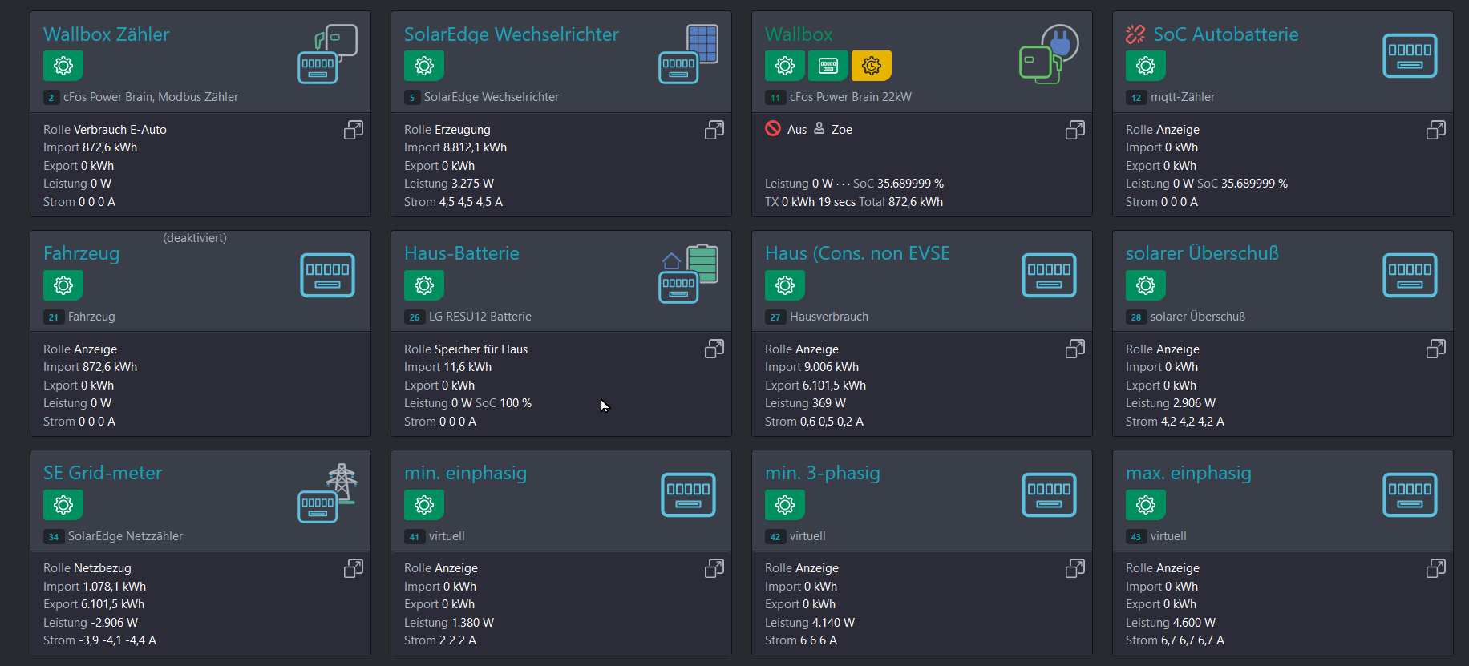
Task: Open the min. 3-phasig title link
Action: (823, 473)
